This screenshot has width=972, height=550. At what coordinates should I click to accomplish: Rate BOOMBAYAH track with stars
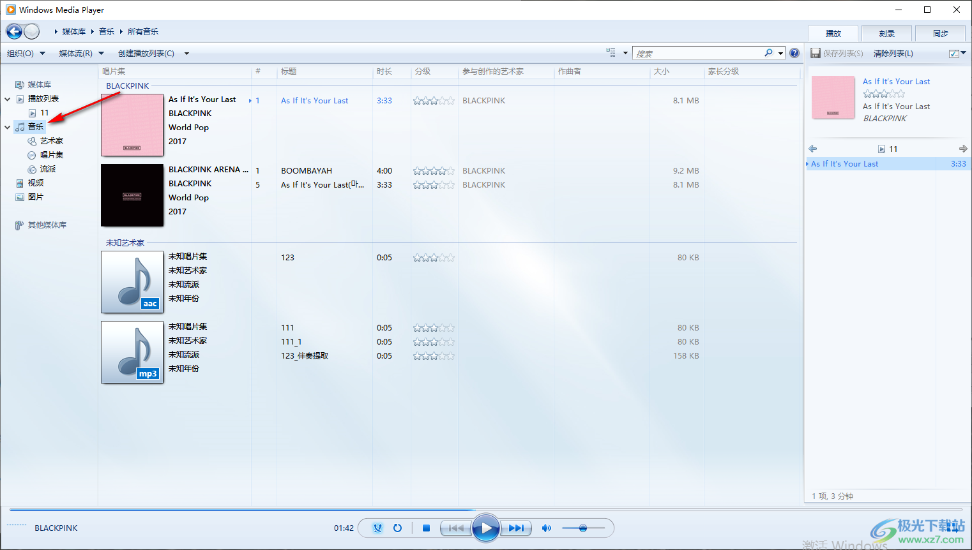[434, 171]
